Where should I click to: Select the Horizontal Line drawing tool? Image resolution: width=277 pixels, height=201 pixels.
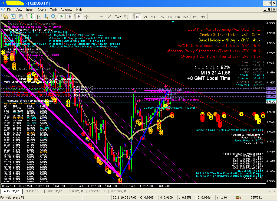pyautogui.click(x=102, y=17)
